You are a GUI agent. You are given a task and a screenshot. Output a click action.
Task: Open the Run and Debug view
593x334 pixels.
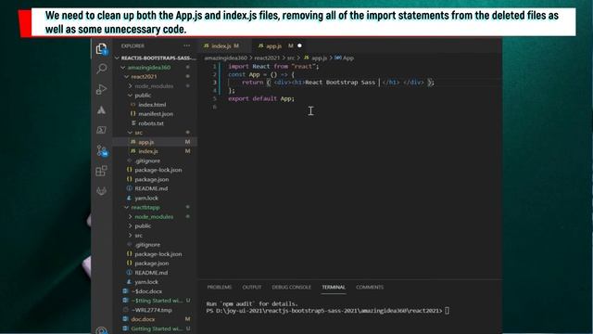[x=101, y=89]
